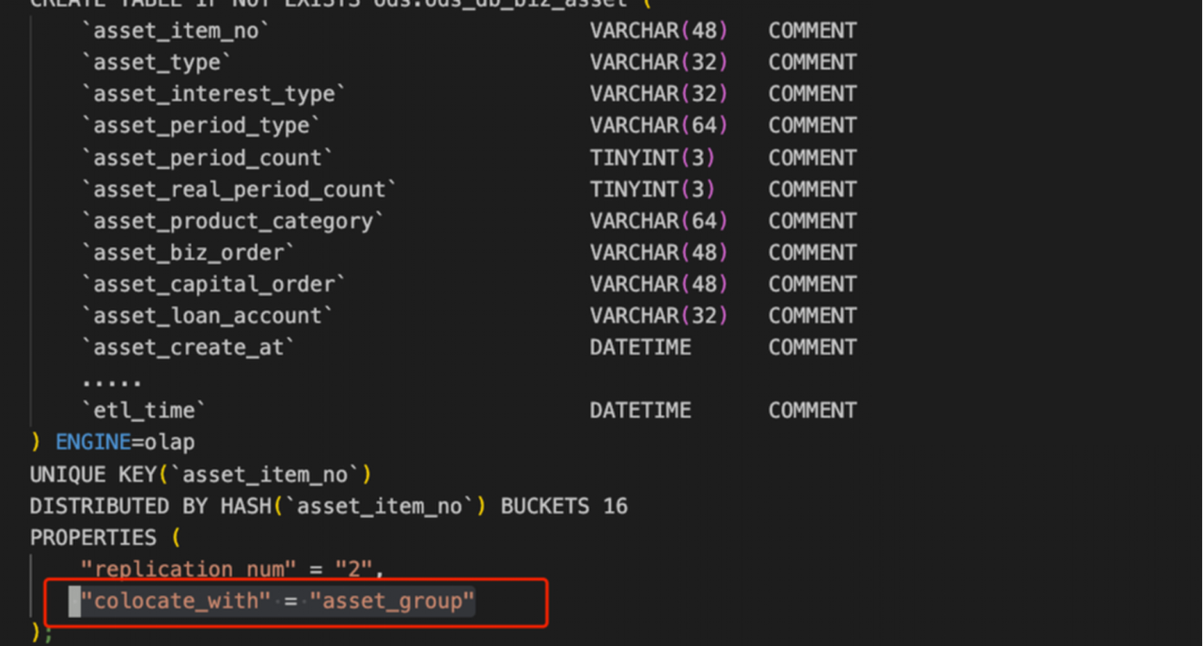The height and width of the screenshot is (646, 1203).
Task: Click the PROPERTIES keyword
Action: (x=93, y=538)
